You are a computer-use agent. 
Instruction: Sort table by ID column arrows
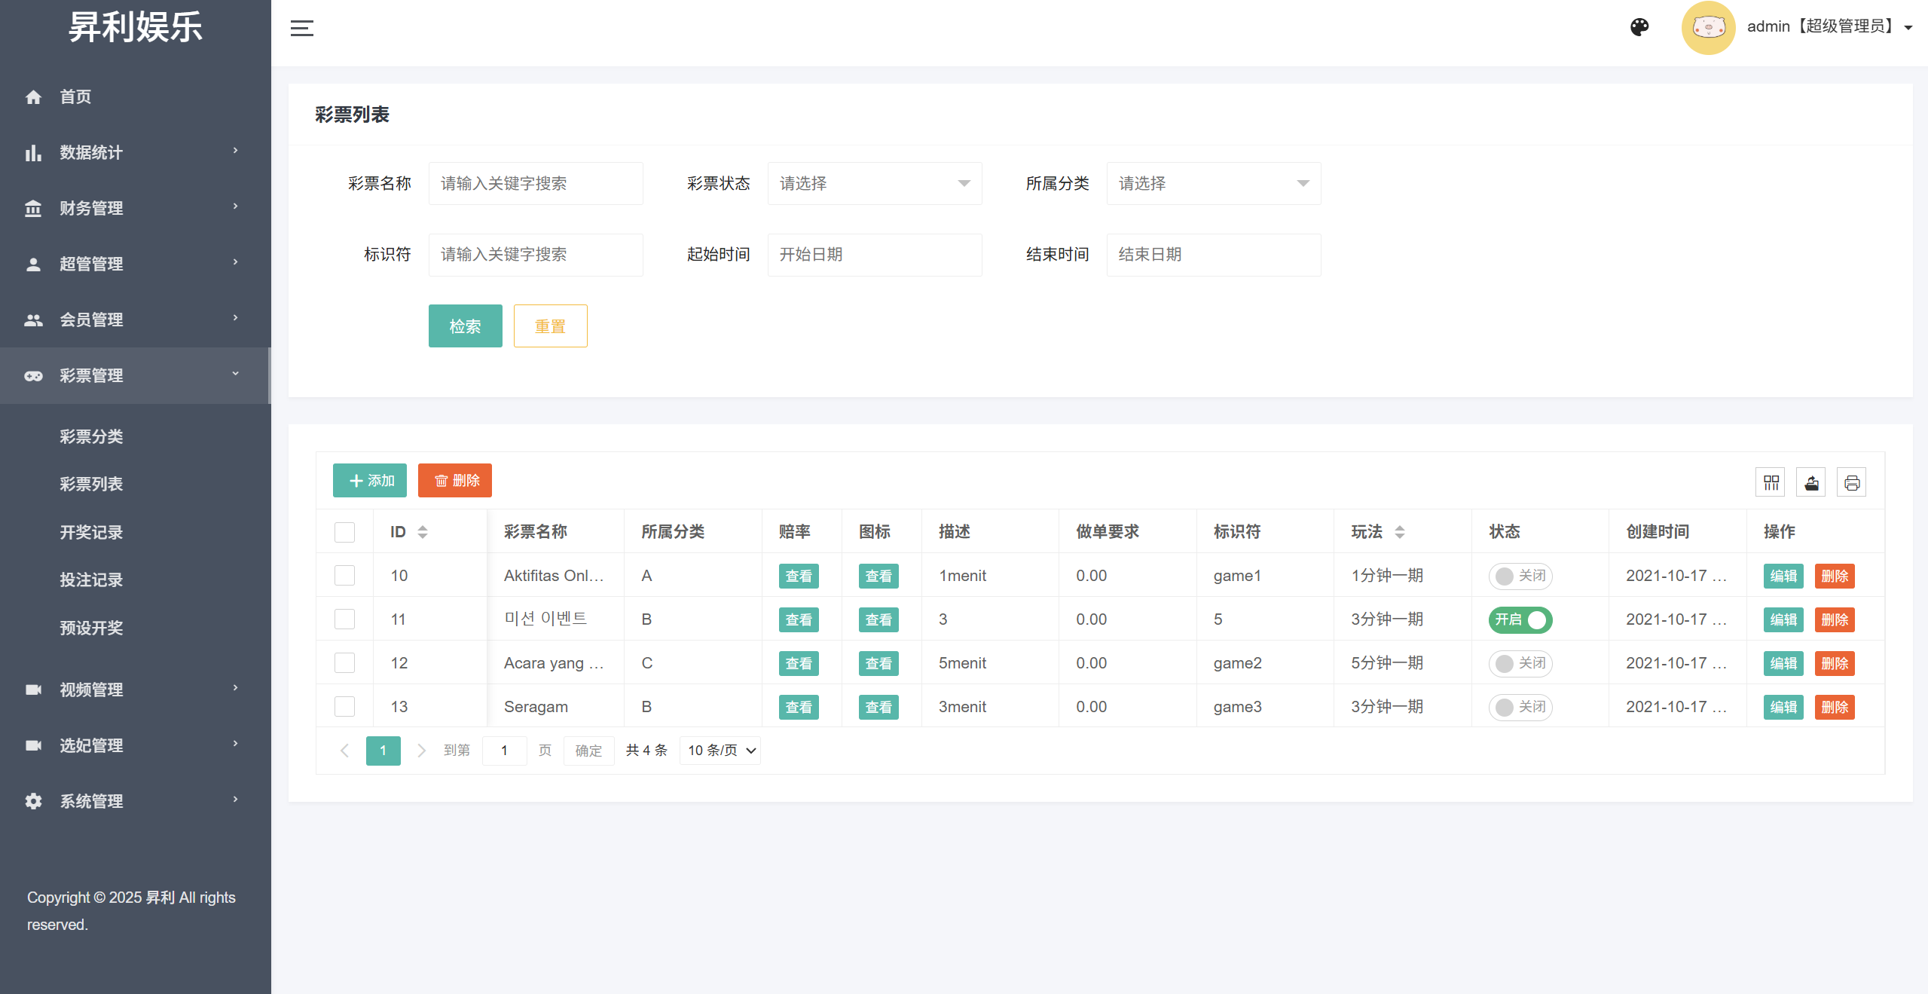click(x=423, y=532)
